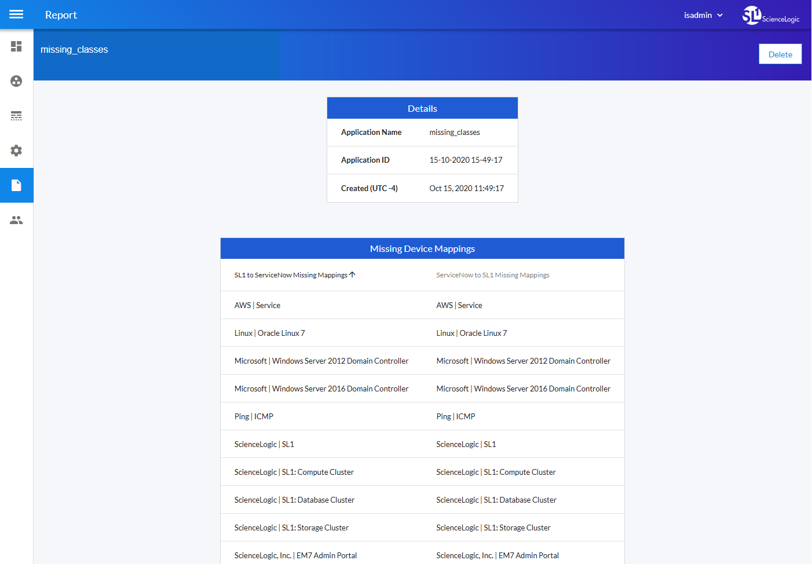Select SL1: Storage Cluster in SL1 column
This screenshot has width=812, height=564.
pos(291,528)
